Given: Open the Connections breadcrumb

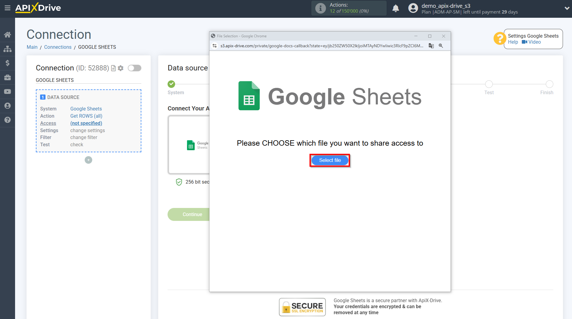Looking at the screenshot, I should click(x=58, y=47).
